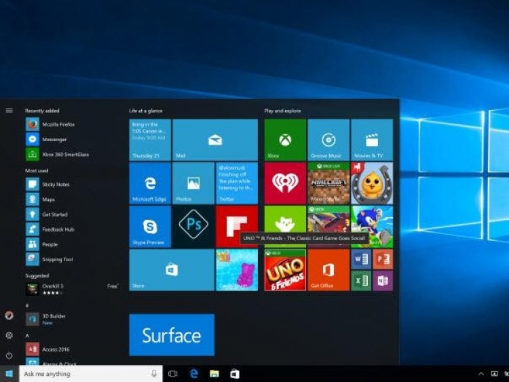Open the iHeartRadio tile

click(x=285, y=183)
